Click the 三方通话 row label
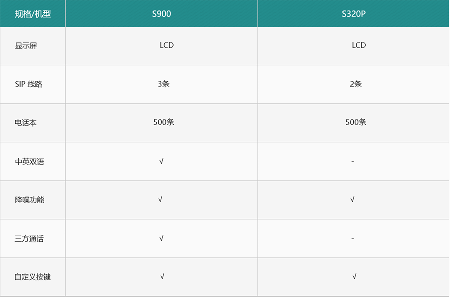 click(30, 239)
